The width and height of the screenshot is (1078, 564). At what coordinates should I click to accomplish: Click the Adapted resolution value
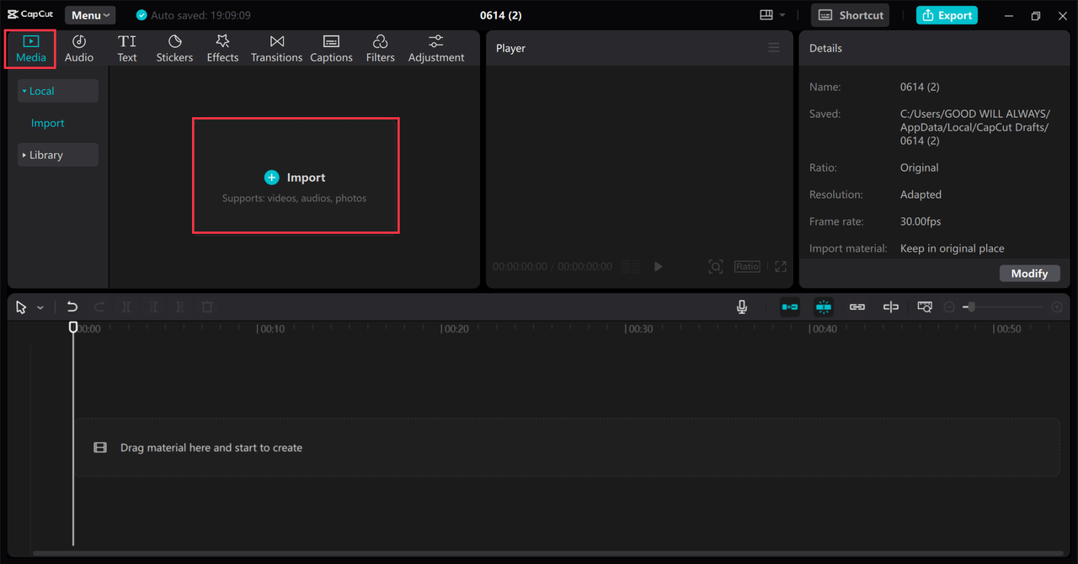point(921,194)
